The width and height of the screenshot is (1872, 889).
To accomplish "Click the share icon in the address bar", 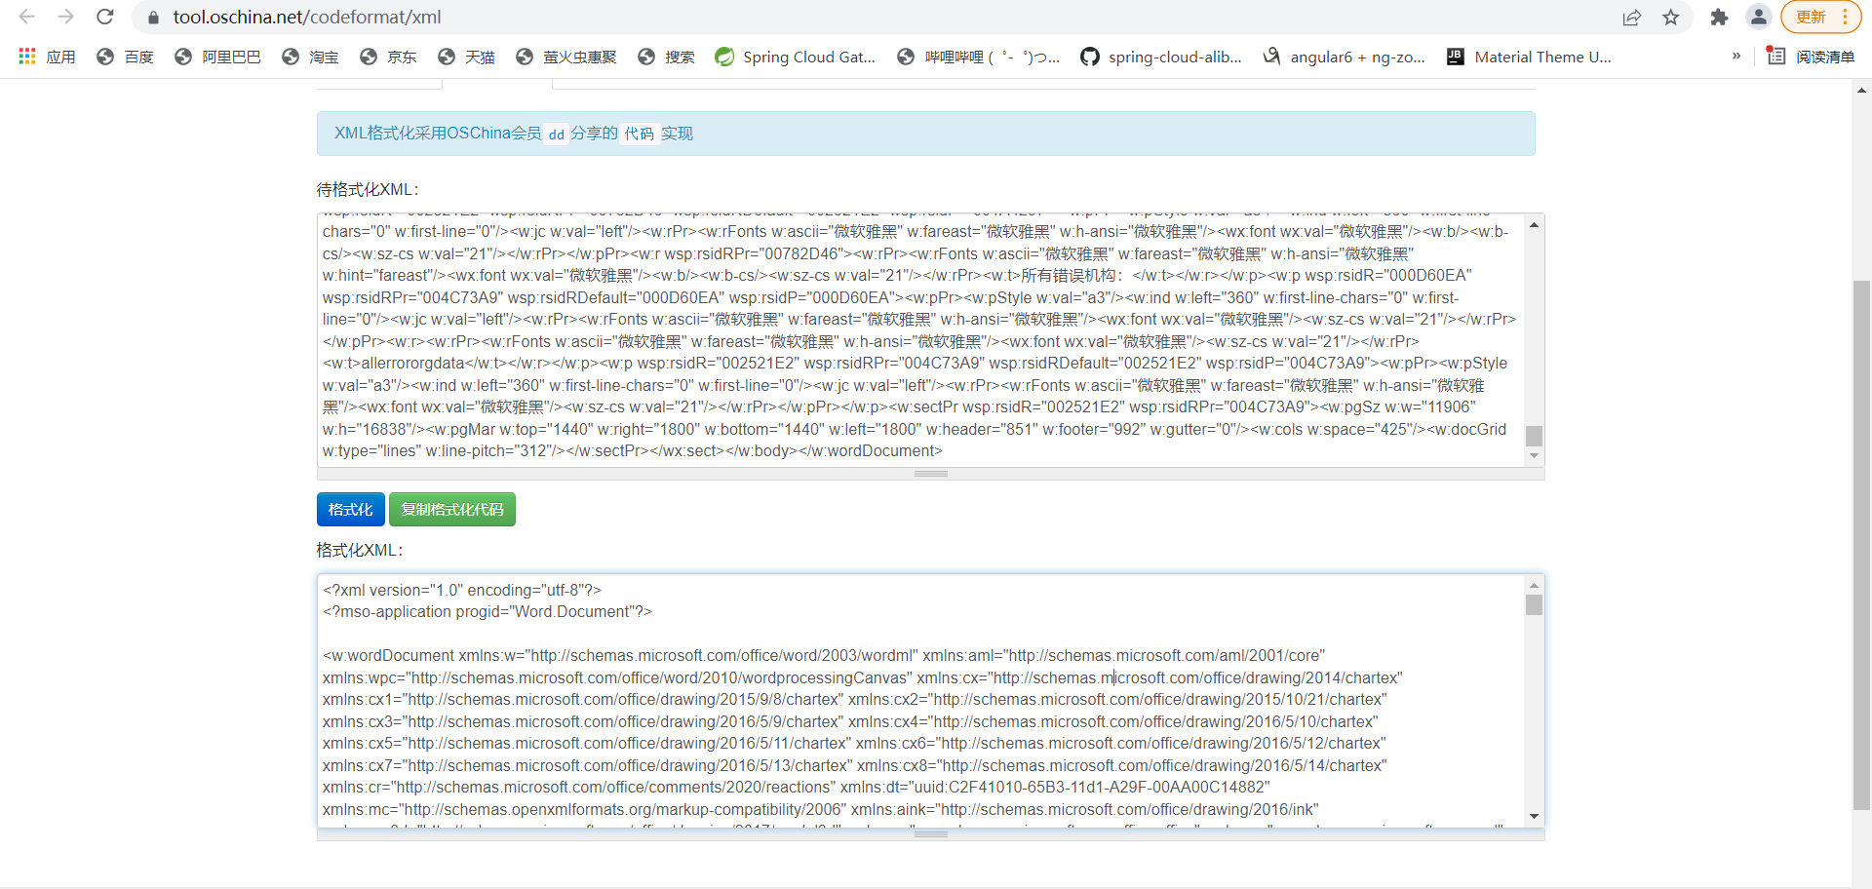I will [1631, 18].
